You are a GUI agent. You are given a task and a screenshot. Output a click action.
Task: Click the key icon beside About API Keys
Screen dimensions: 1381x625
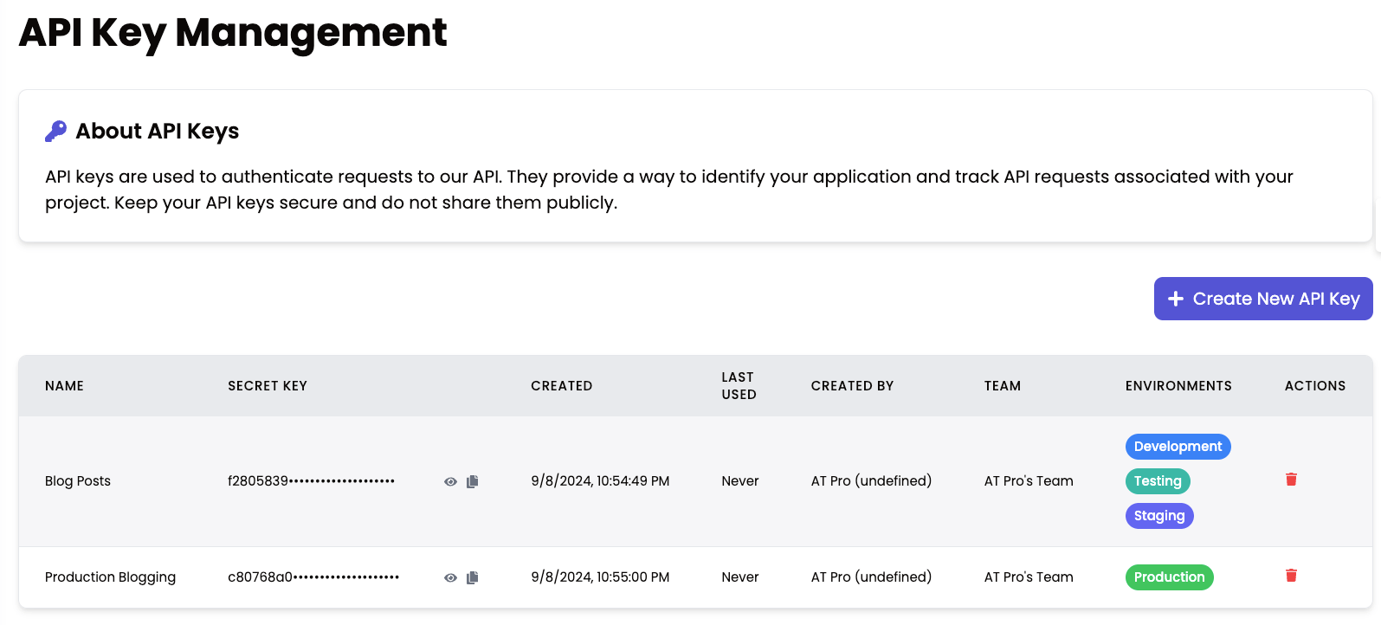pyautogui.click(x=54, y=130)
